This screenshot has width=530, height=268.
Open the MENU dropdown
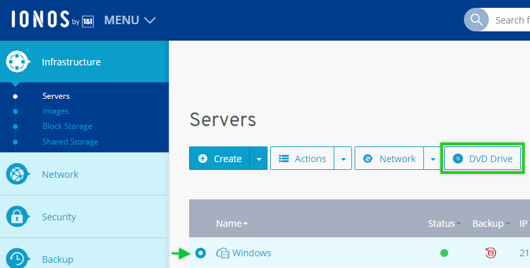click(x=130, y=20)
